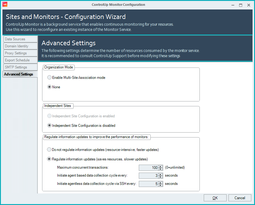The width and height of the screenshot is (255, 205).
Task: Click 'Initiate agent based data collection cycle every:' label
Action: pos(92,175)
